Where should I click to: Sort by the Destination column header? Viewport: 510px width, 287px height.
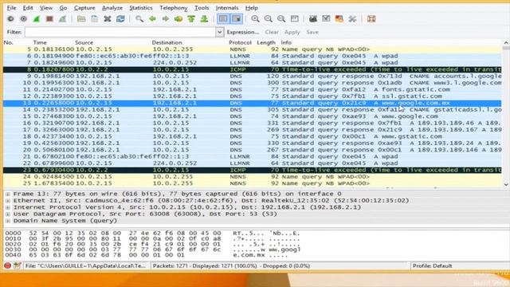[167, 42]
